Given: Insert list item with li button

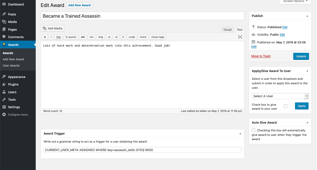Looking at the screenshot, I should click(x=123, y=37).
